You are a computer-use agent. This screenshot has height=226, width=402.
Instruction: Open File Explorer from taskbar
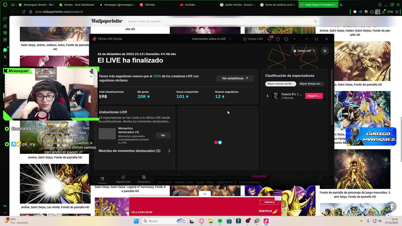(211, 221)
